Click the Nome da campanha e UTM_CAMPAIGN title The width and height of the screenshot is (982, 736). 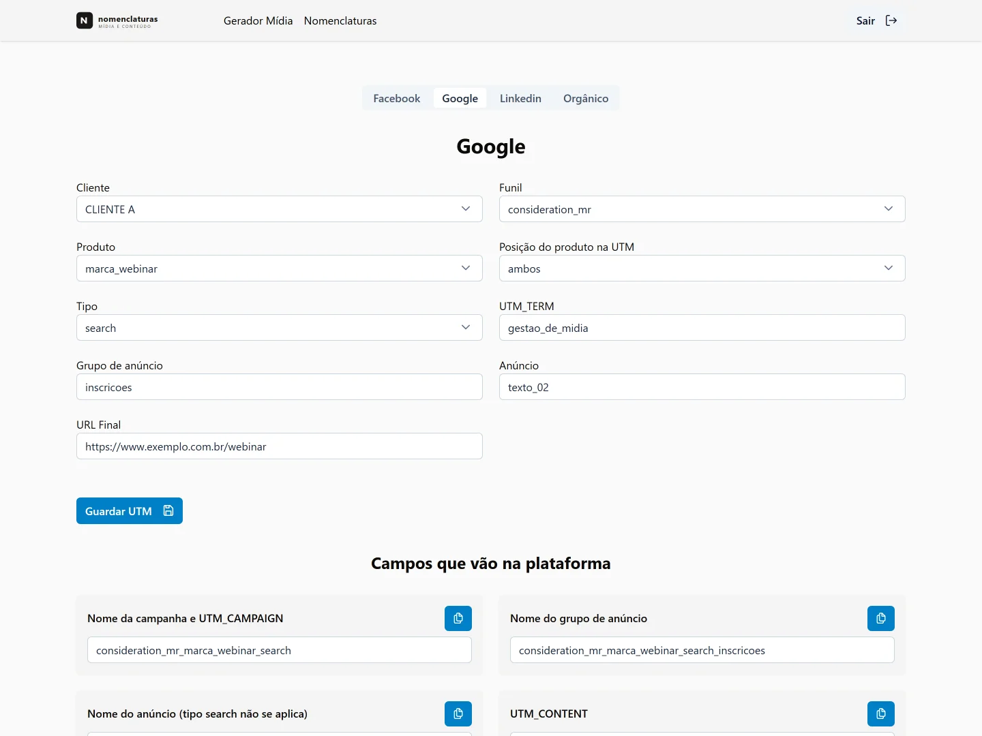pyautogui.click(x=185, y=618)
